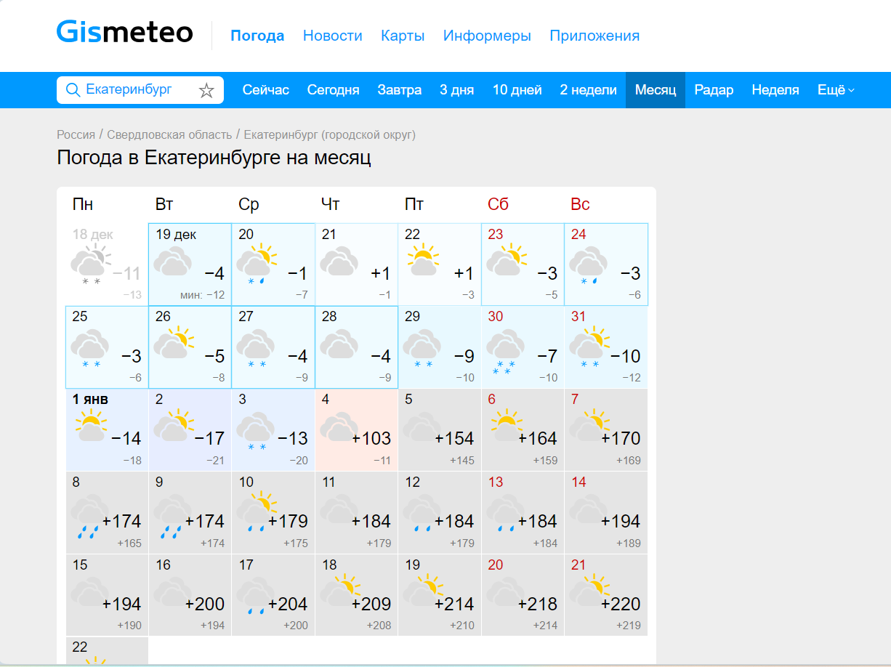Image resolution: width=891 pixels, height=667 pixels.
Task: Click the weather icon on 2 January
Action: (x=173, y=427)
